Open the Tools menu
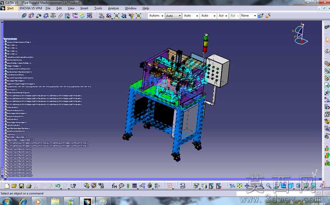The height and width of the screenshot is (205, 330). pos(98,8)
